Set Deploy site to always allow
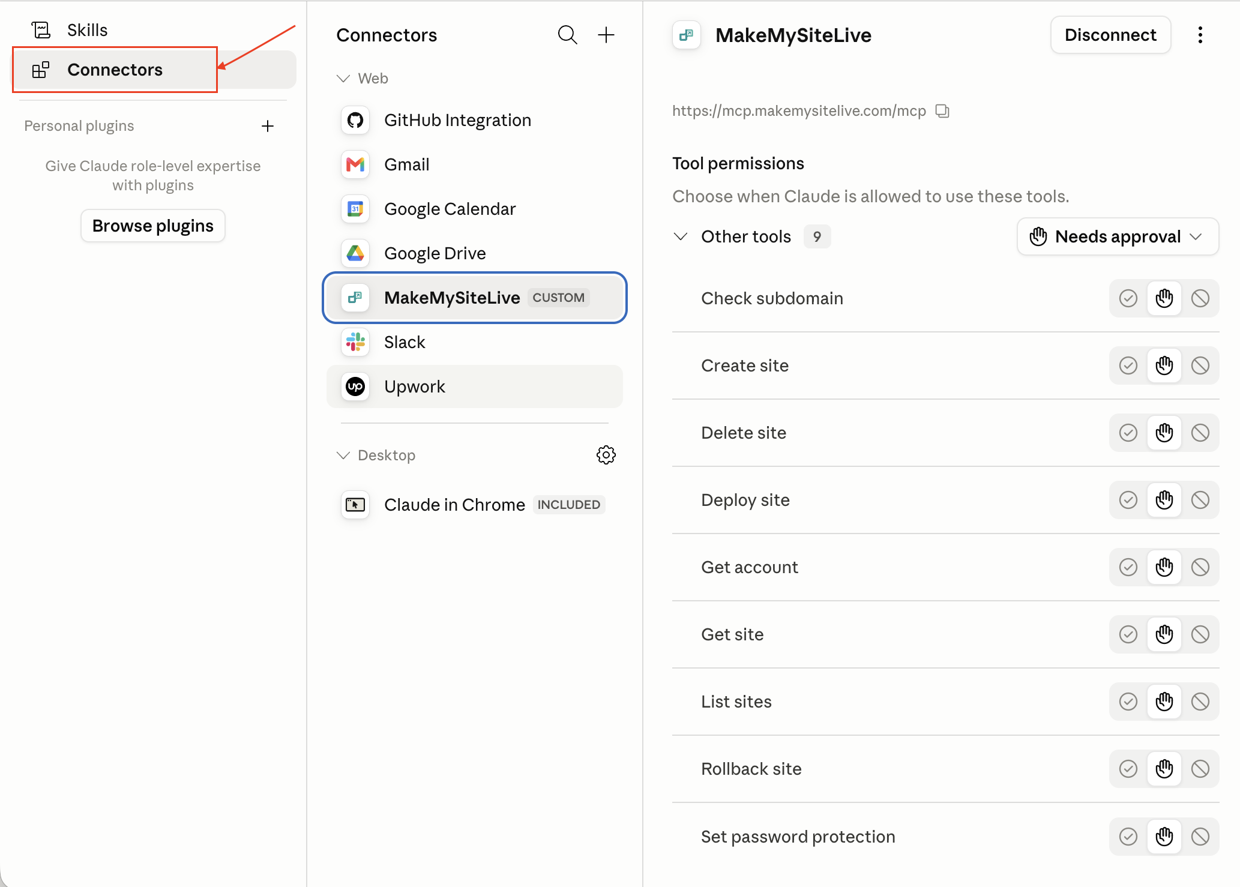This screenshot has width=1240, height=887. pos(1128,500)
